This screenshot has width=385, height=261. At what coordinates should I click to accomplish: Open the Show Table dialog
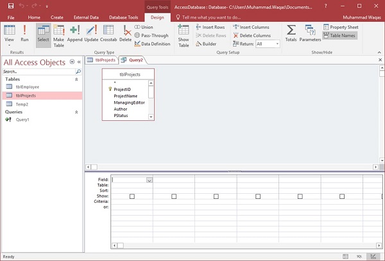pos(184,35)
